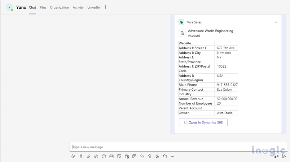Focus the Type a new message field
The height and width of the screenshot is (162, 290).
[x=178, y=147]
